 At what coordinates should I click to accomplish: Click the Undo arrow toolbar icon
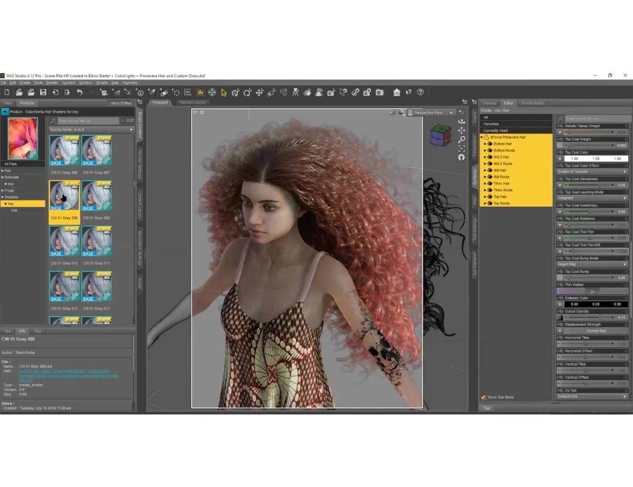point(79,92)
